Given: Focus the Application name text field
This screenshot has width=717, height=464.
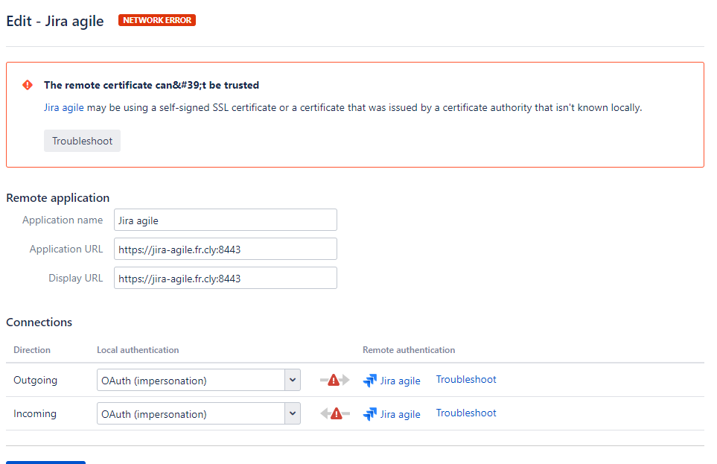Looking at the screenshot, I should click(225, 220).
